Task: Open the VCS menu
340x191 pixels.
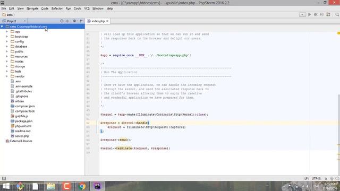Action: click(87, 8)
